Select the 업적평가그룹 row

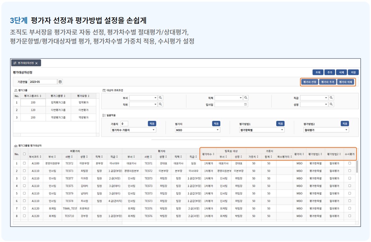(x=55, y=103)
